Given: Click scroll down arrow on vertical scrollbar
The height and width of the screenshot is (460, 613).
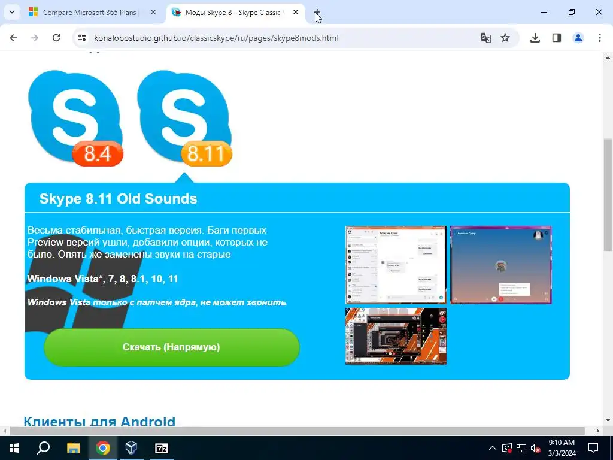Looking at the screenshot, I should [608, 421].
